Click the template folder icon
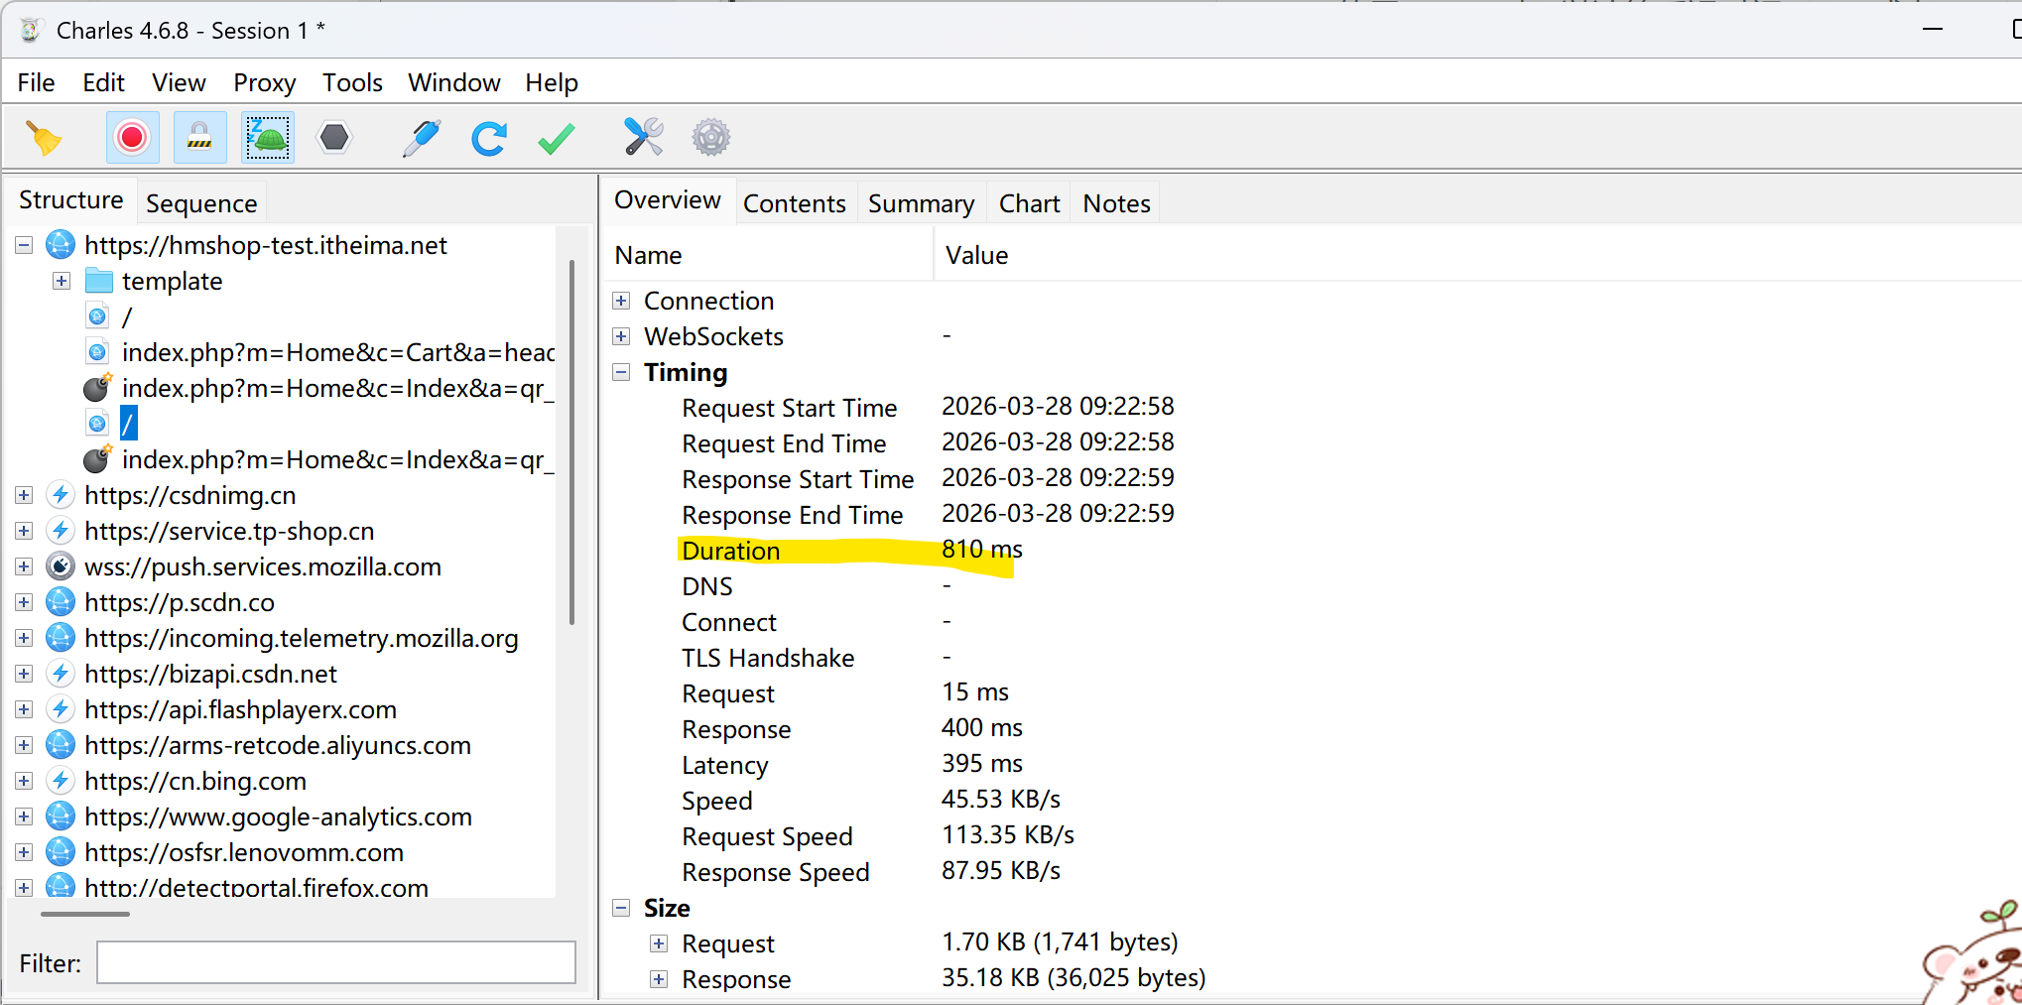The image size is (2022, 1005). (99, 281)
